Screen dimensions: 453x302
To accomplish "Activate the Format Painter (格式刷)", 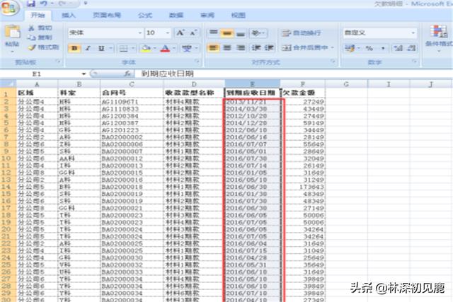I will pyautogui.click(x=44, y=47).
